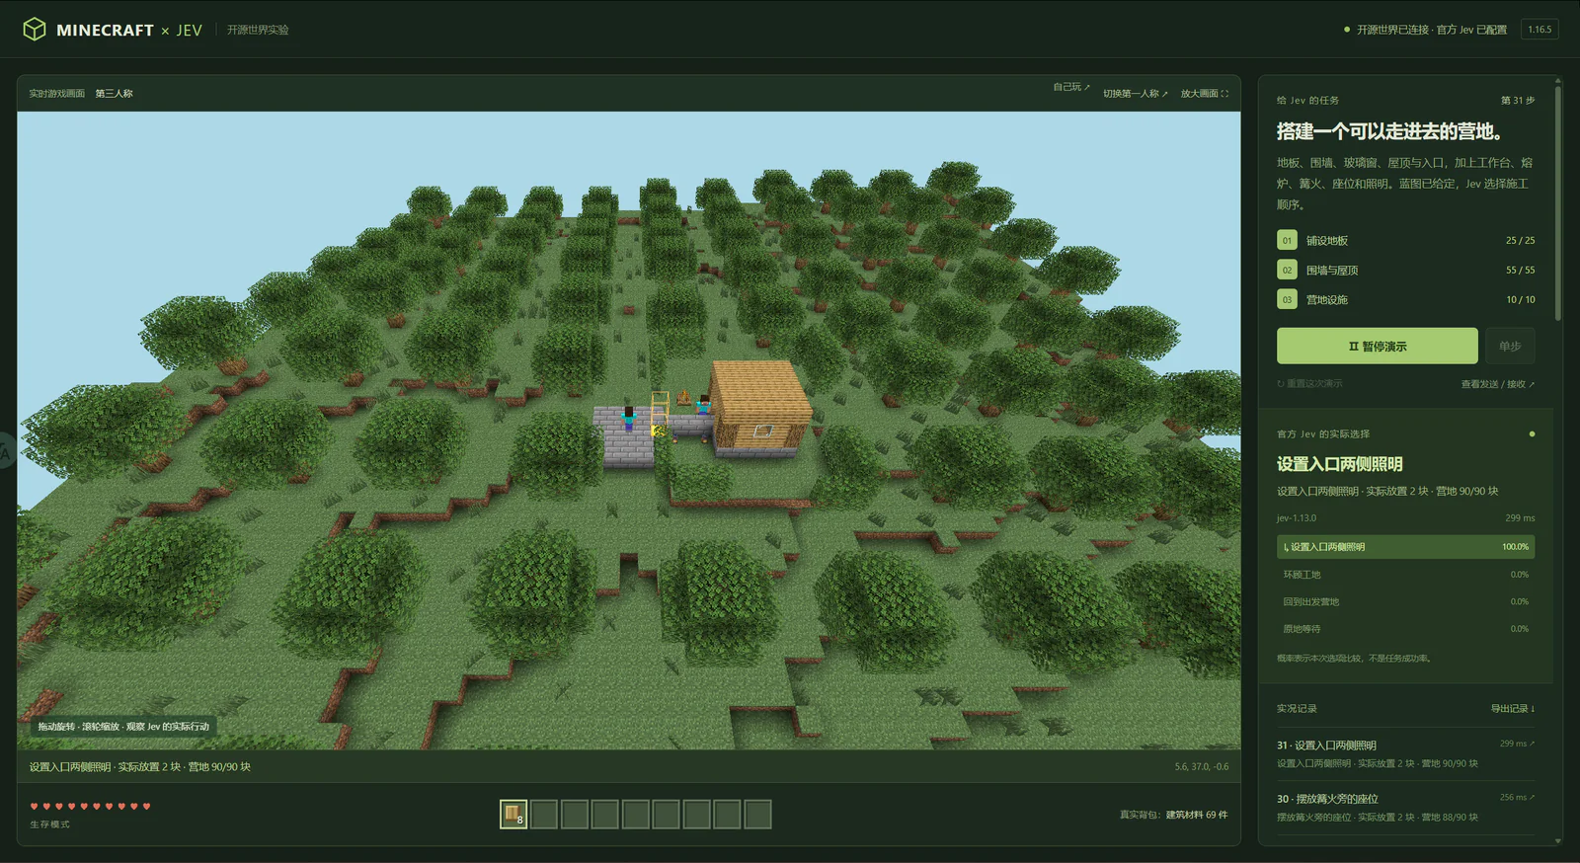The image size is (1580, 863).
Task: Click the Minecraft cube logo icon
Action: click(35, 30)
